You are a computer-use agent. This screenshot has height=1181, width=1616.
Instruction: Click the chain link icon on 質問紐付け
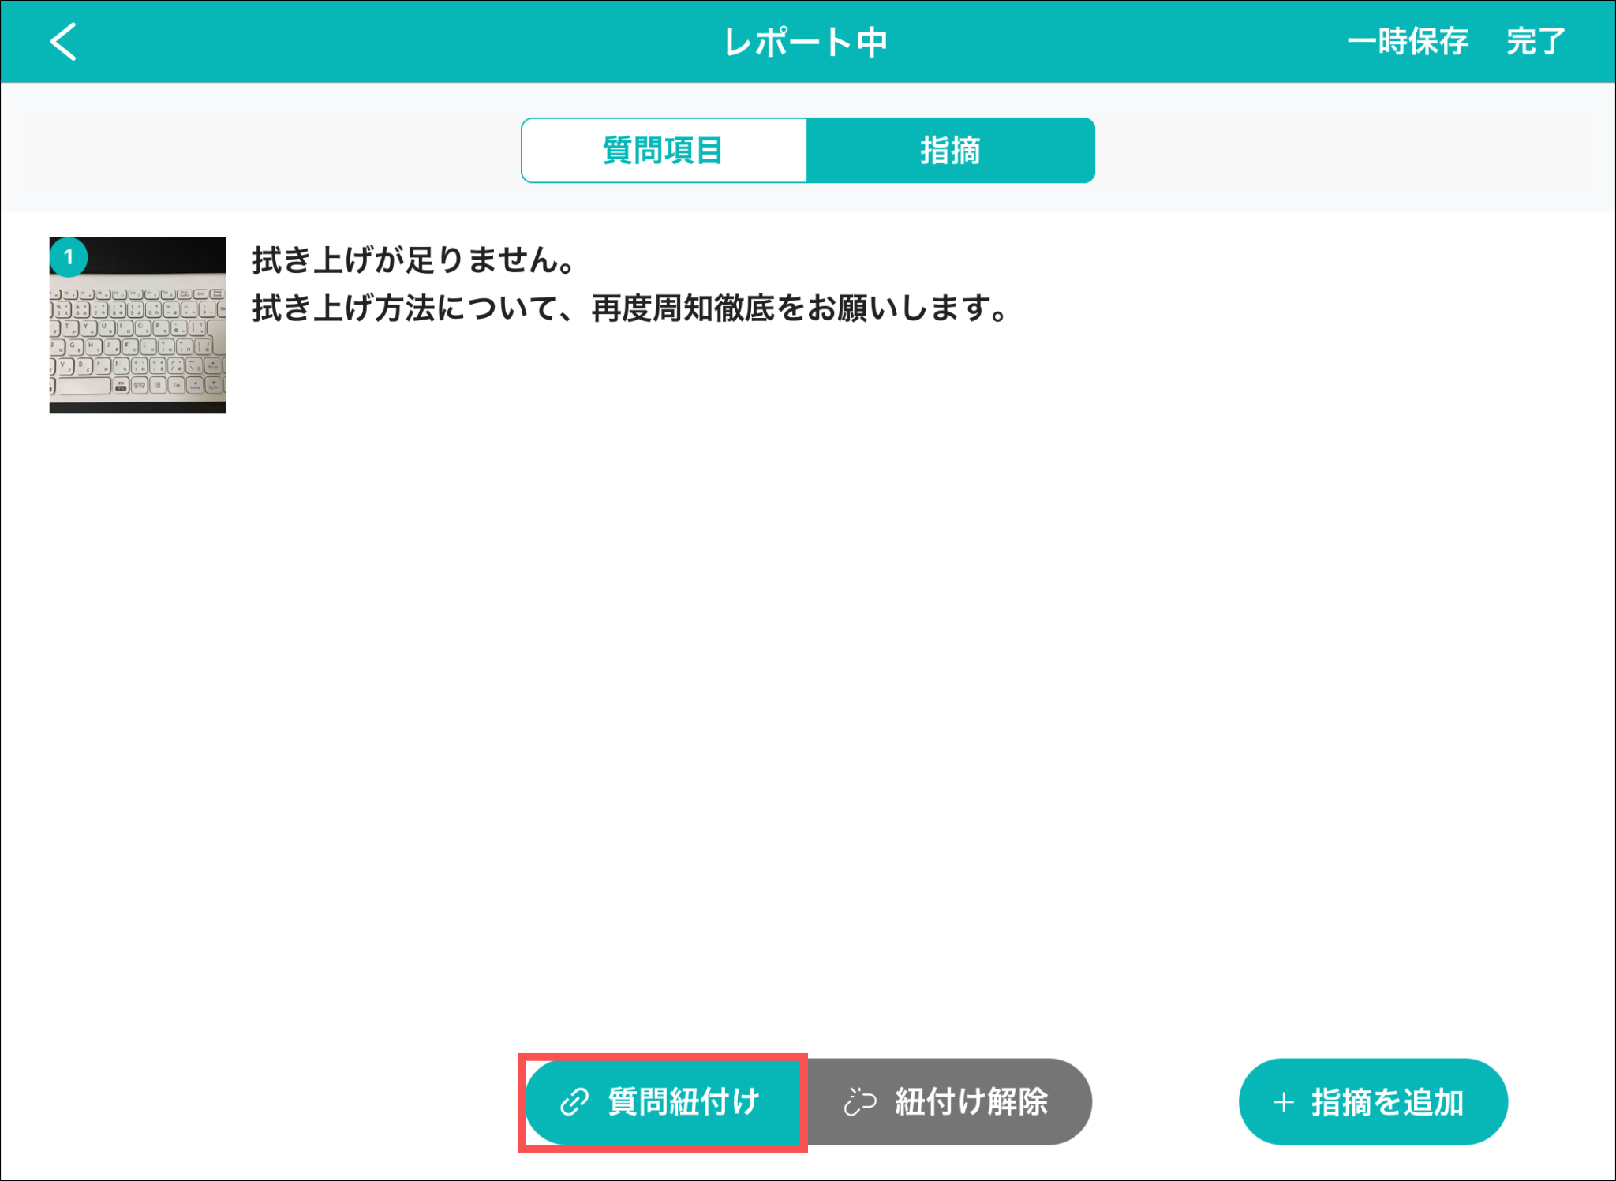click(x=574, y=1101)
